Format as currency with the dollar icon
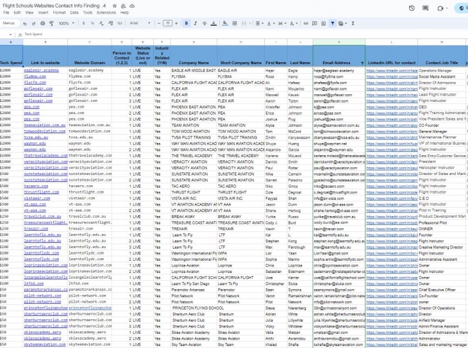Image resolution: width=468 pixels, height=348 pixels. pos(83,23)
